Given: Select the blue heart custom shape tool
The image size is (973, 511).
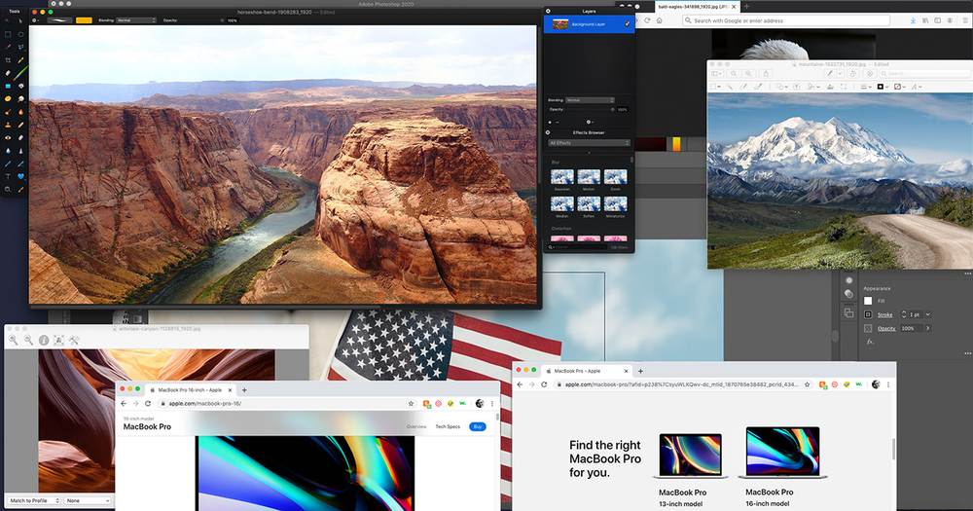Looking at the screenshot, I should 20,176.
